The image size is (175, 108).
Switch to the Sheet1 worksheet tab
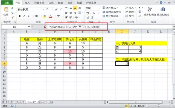[20, 102]
